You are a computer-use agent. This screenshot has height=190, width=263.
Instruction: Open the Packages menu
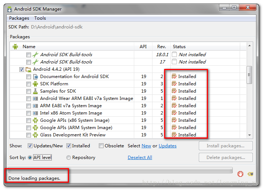19,18
